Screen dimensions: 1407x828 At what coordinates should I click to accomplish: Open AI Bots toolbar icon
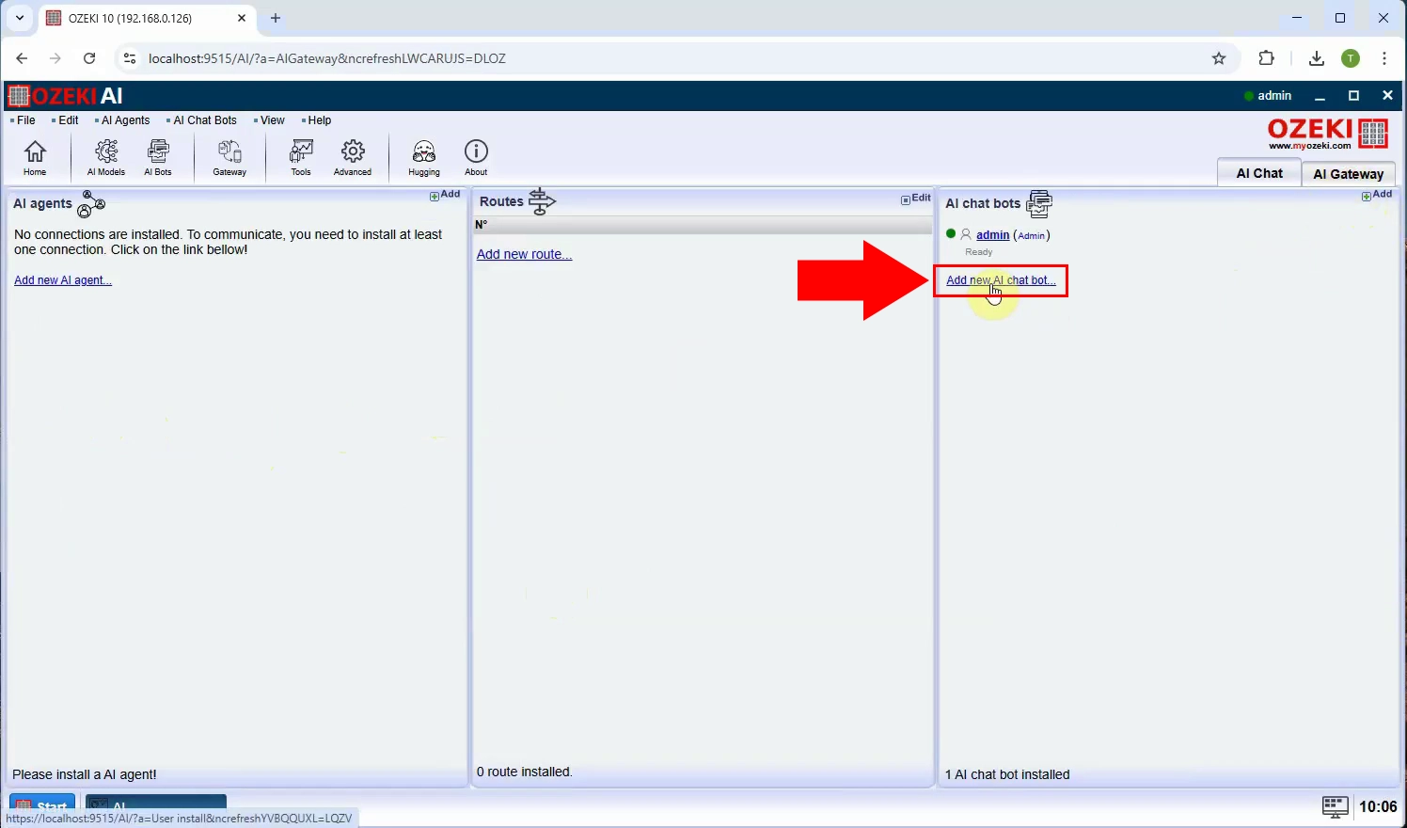pyautogui.click(x=158, y=157)
